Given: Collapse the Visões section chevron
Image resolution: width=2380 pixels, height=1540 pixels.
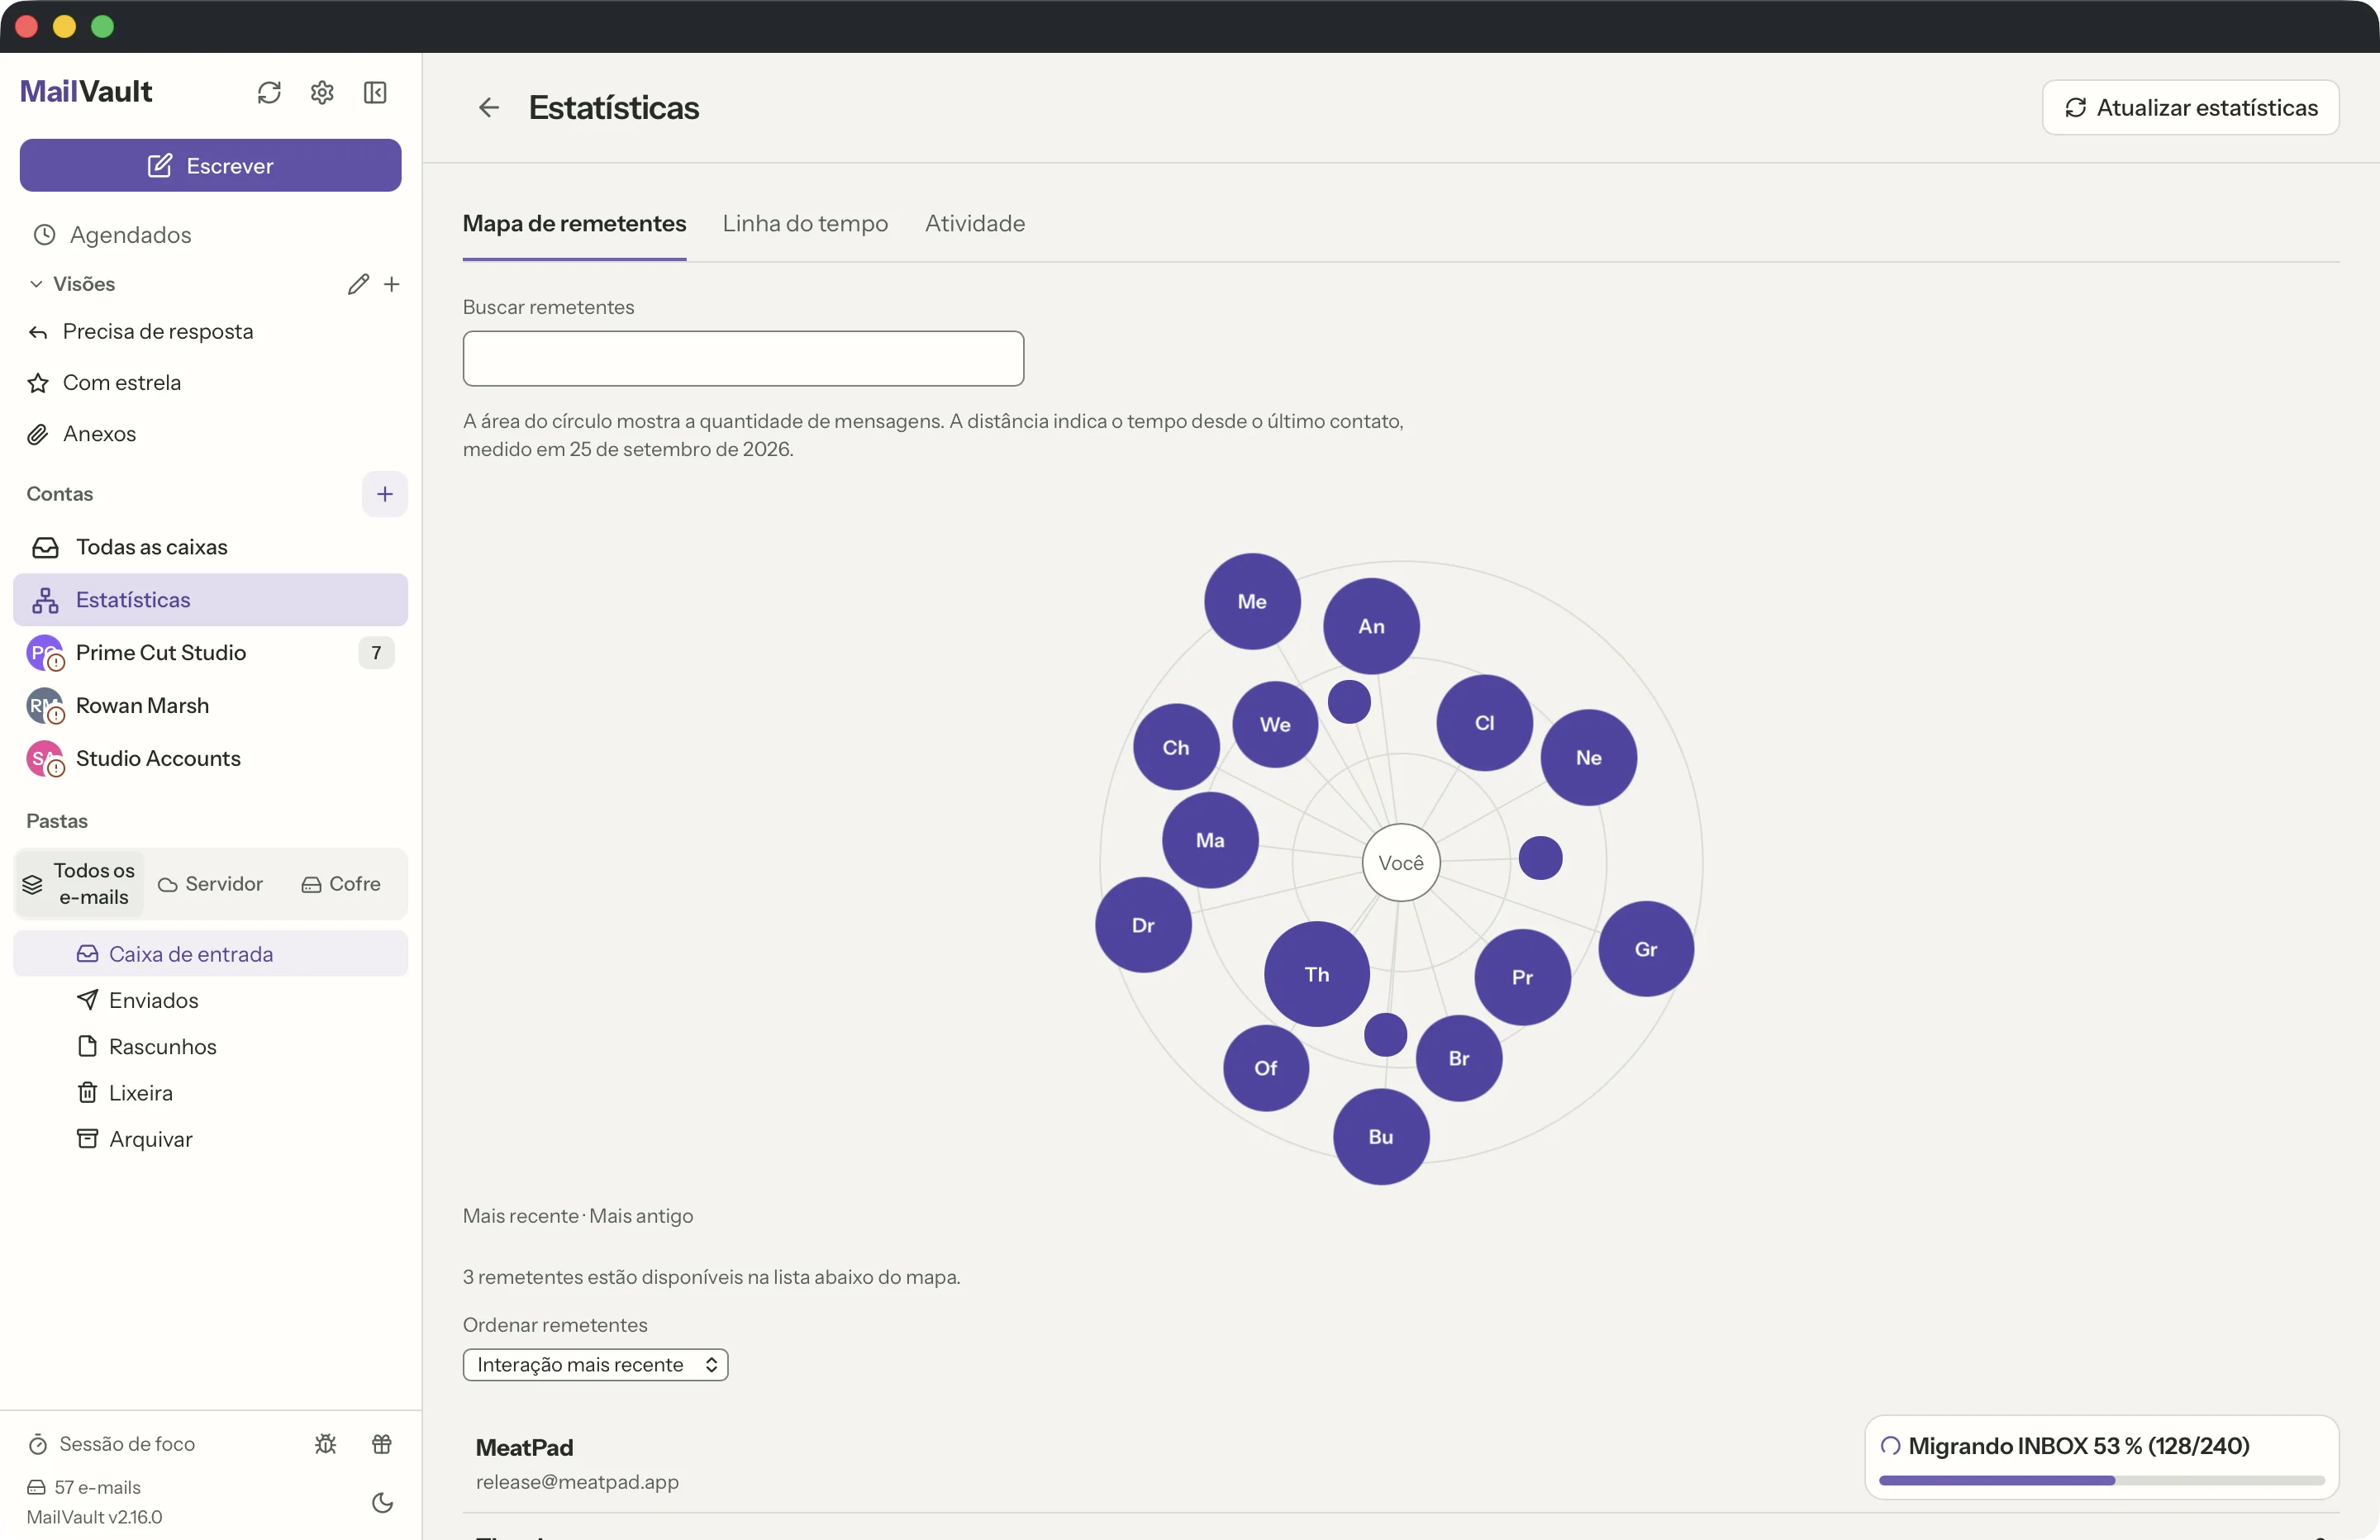Looking at the screenshot, I should [36, 284].
